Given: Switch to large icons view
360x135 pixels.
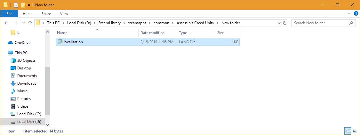Looking at the screenshot, I should pos(355,131).
